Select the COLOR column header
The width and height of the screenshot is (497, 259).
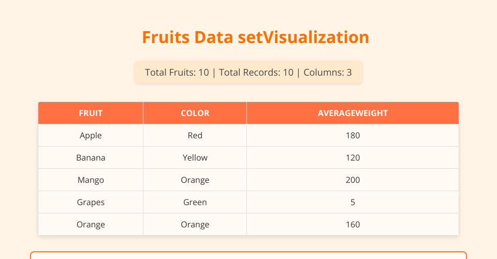(195, 113)
